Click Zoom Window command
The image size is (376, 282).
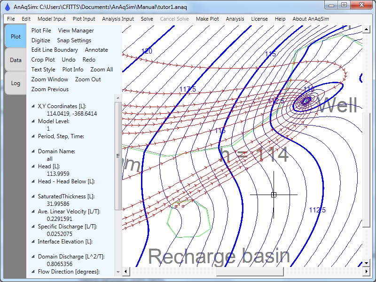click(50, 79)
